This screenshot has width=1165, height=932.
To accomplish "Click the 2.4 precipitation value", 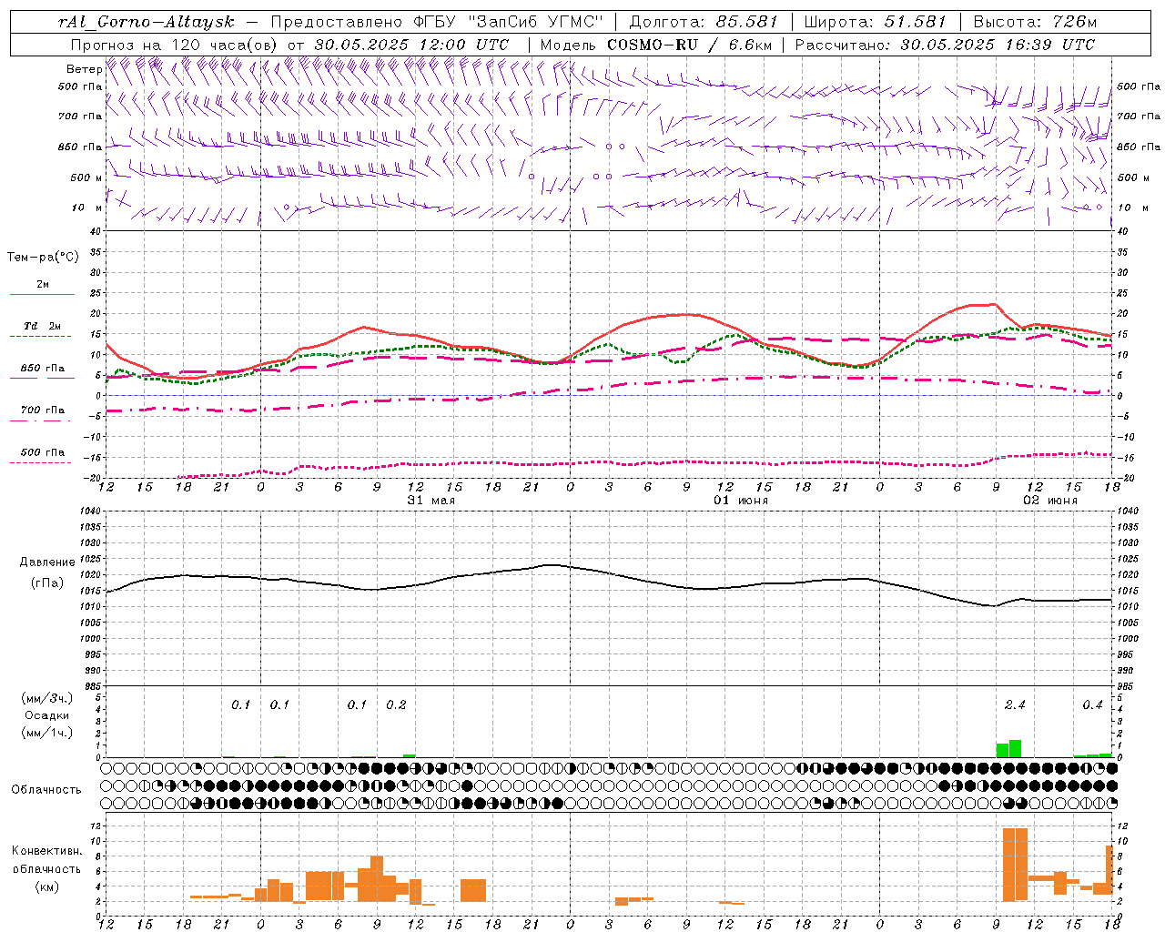I will (1015, 705).
